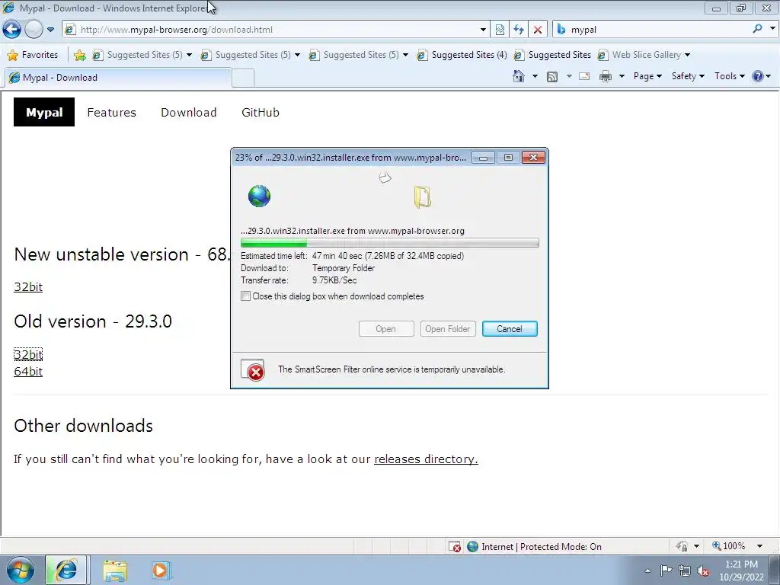Click the Mypal logo button on the page
The height and width of the screenshot is (585, 780).
43,113
